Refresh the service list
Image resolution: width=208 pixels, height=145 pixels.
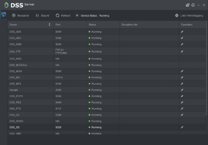(x=63, y=16)
